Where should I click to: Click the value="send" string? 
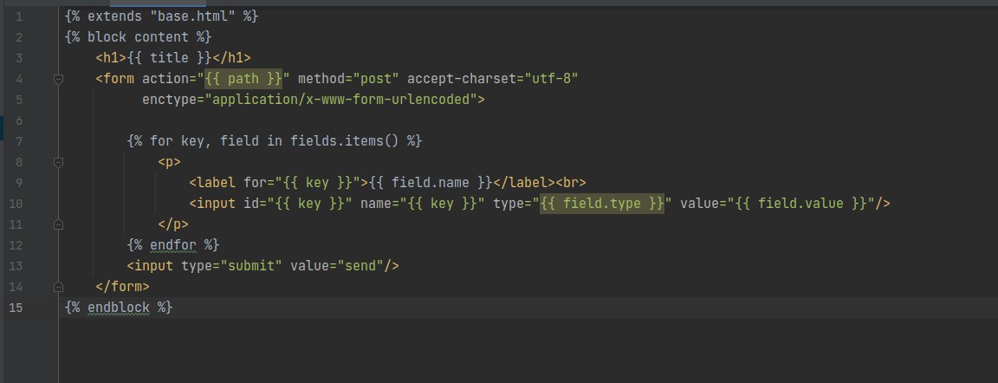click(360, 266)
